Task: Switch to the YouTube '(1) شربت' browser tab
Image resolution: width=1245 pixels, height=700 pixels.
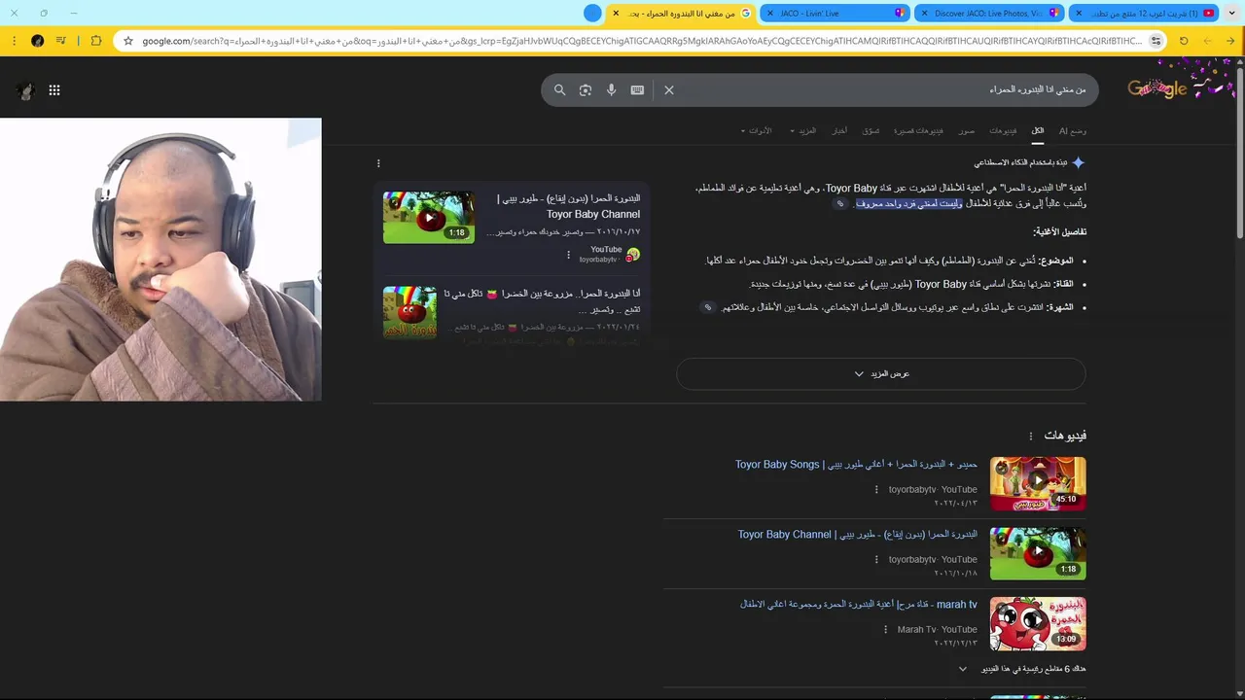Action: point(1145,13)
